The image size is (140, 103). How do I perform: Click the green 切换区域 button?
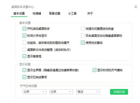(119, 92)
